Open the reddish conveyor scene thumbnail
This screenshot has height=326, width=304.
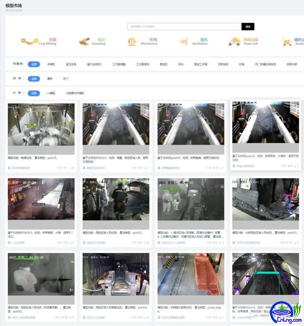click(x=41, y=199)
